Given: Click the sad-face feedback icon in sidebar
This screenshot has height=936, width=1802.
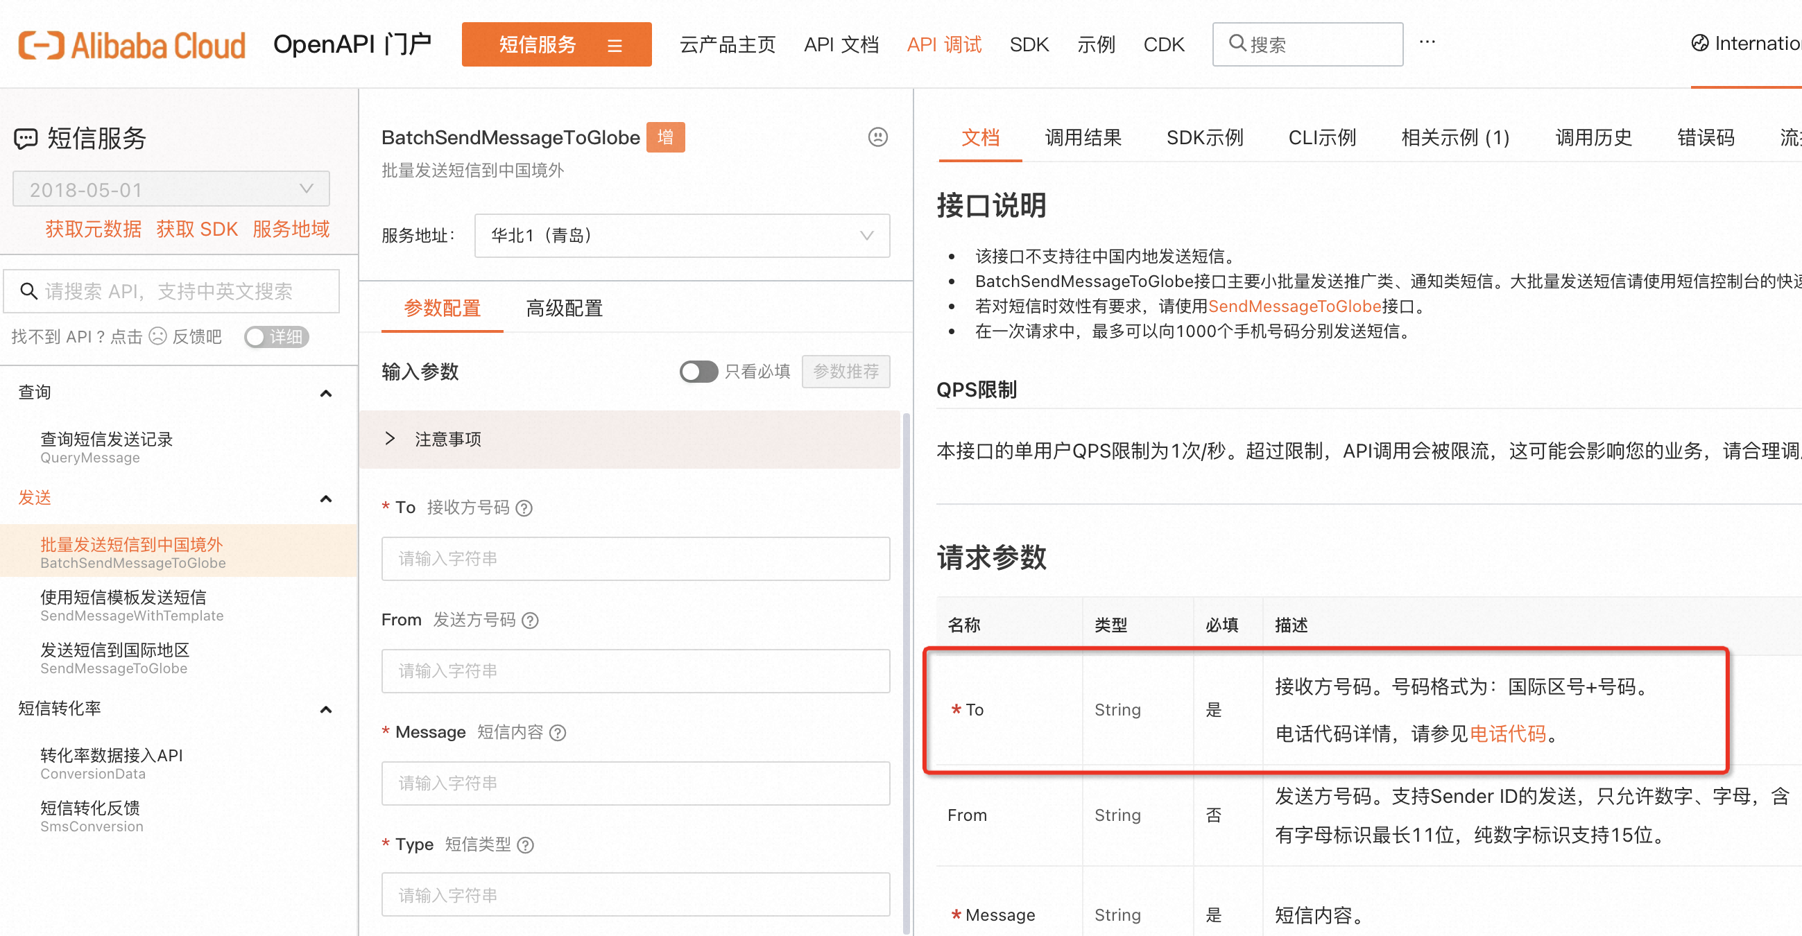Looking at the screenshot, I should click(x=158, y=336).
